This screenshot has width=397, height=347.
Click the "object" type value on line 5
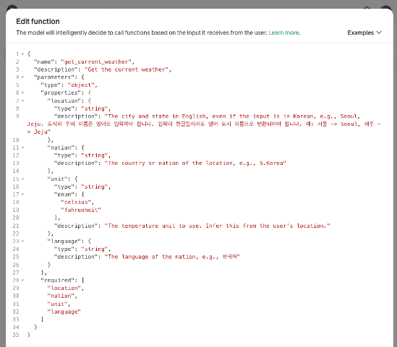click(81, 85)
